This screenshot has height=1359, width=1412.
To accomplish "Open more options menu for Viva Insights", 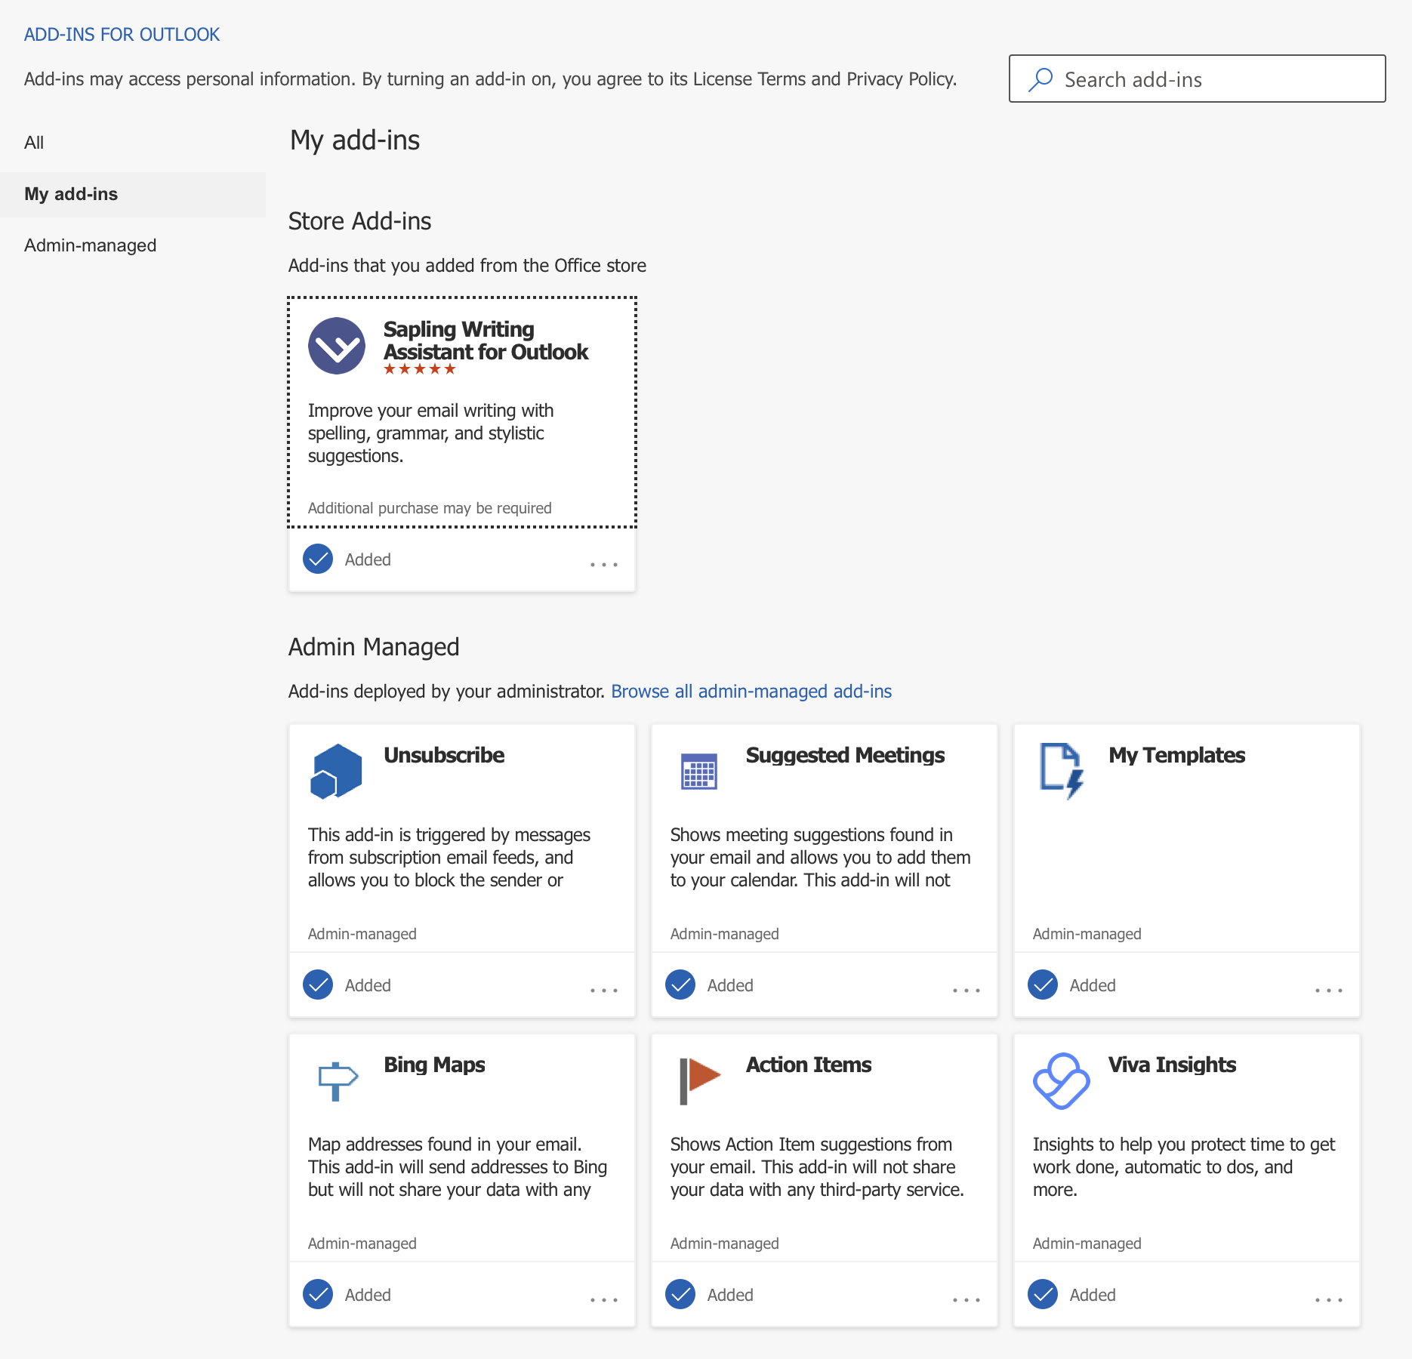I will point(1329,1299).
